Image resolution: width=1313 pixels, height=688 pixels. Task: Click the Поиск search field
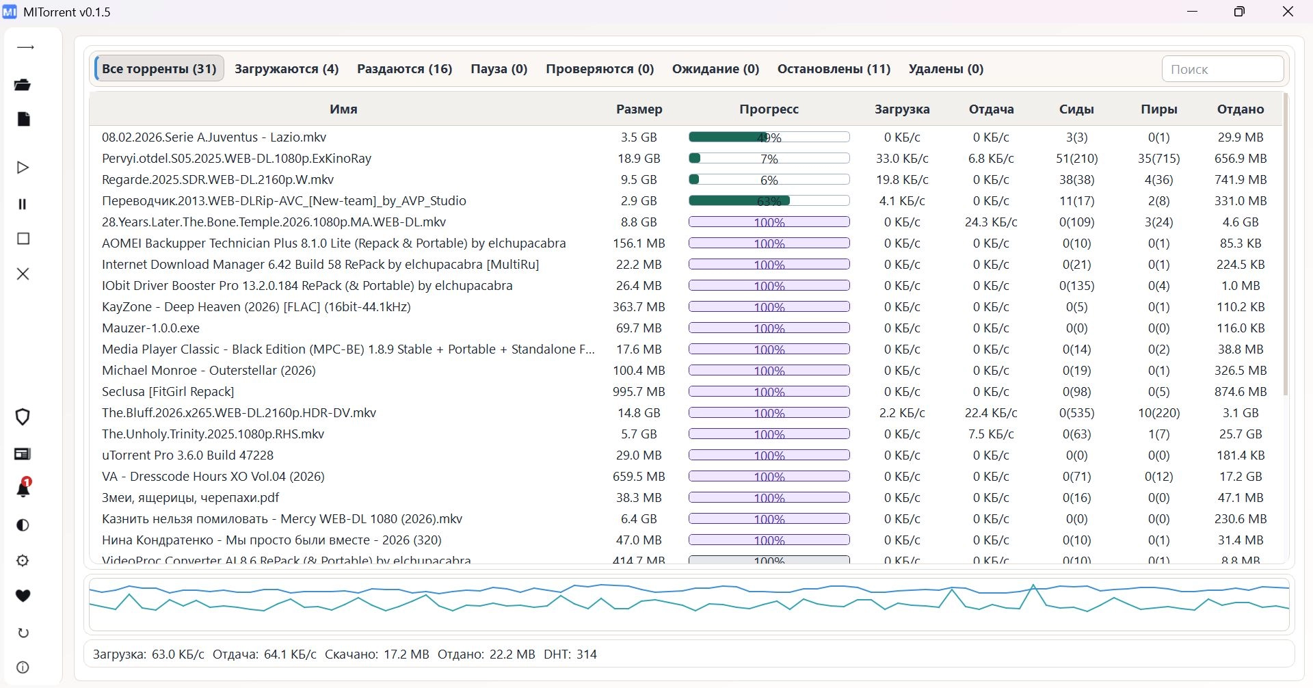tap(1221, 69)
